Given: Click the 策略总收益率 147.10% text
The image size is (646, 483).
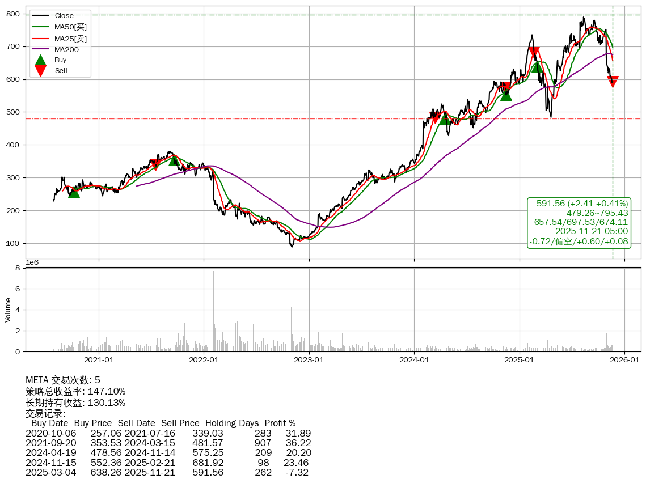Looking at the screenshot, I should click(75, 392).
